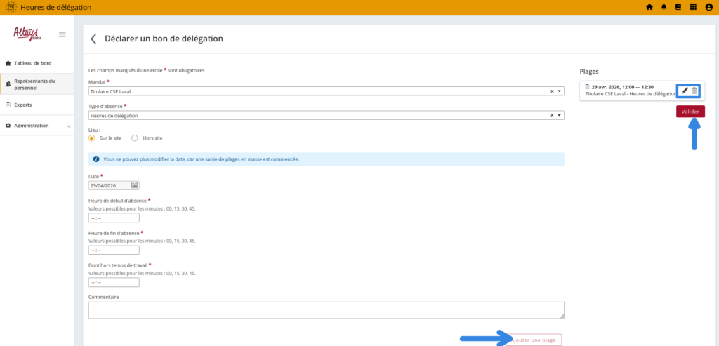Screen dimensions: 719x346
Task: Select the 'Sur le site' radio option
Action: (92, 138)
